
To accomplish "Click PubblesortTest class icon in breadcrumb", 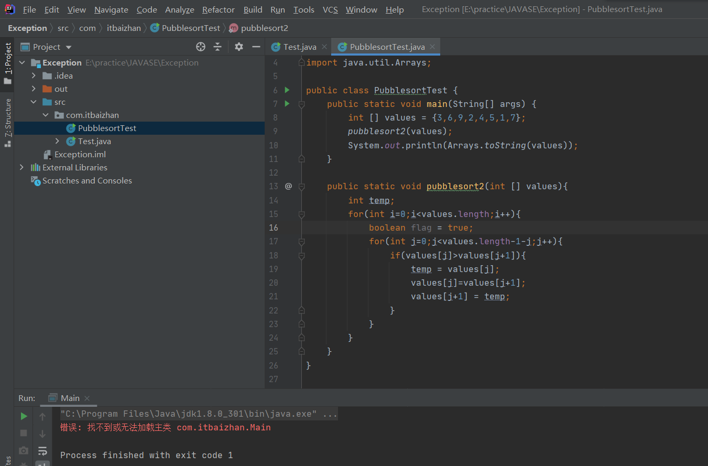I will pyautogui.click(x=155, y=28).
